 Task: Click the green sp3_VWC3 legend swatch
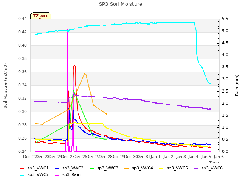(92, 168)
